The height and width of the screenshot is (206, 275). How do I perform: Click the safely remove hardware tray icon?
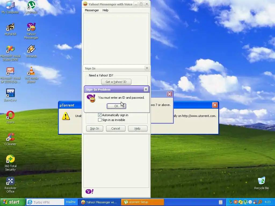(231, 202)
